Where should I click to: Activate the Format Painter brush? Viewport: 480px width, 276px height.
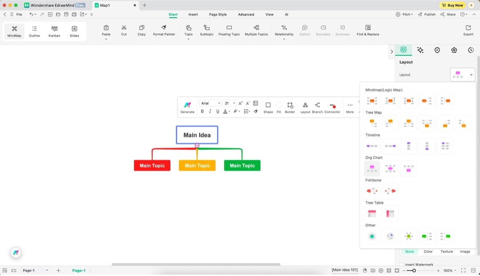coord(164,31)
